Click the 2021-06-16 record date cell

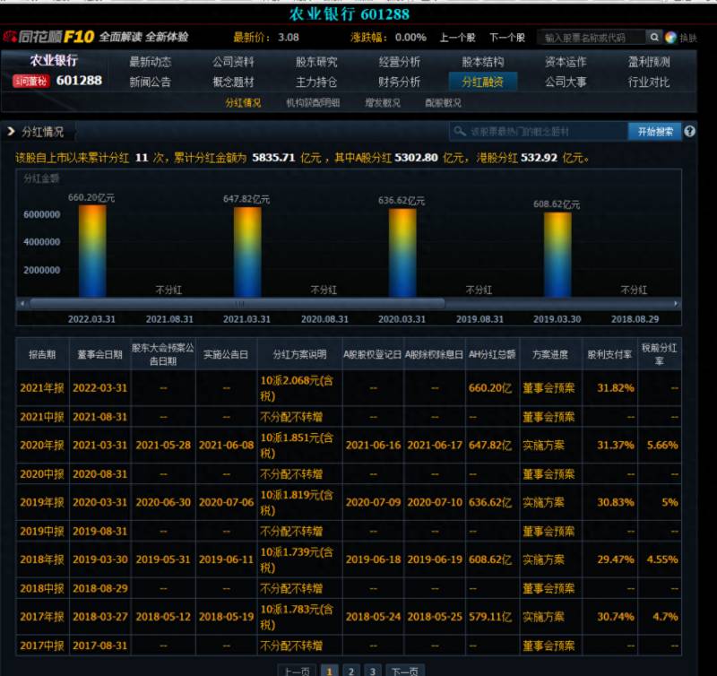pos(373,445)
